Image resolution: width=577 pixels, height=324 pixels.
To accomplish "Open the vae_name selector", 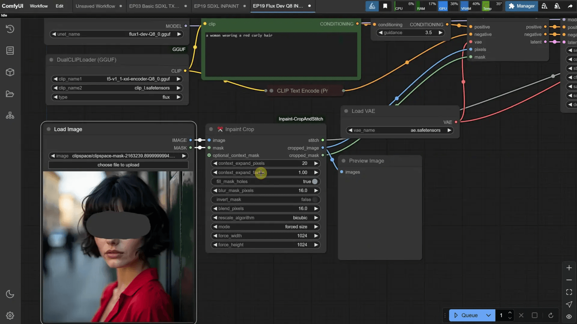I will 400,130.
